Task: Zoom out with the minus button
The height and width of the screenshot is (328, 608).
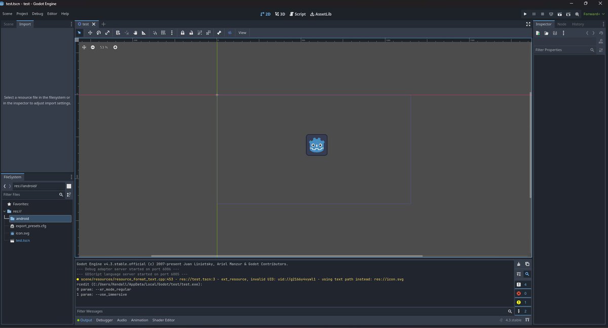Action: click(93, 47)
